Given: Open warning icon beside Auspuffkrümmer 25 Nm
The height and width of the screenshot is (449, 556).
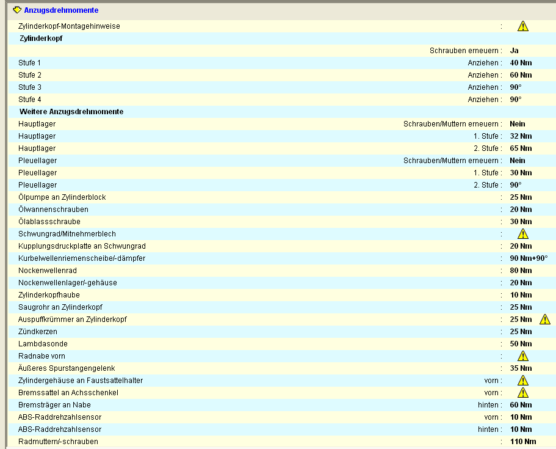Looking at the screenshot, I should pos(544,319).
